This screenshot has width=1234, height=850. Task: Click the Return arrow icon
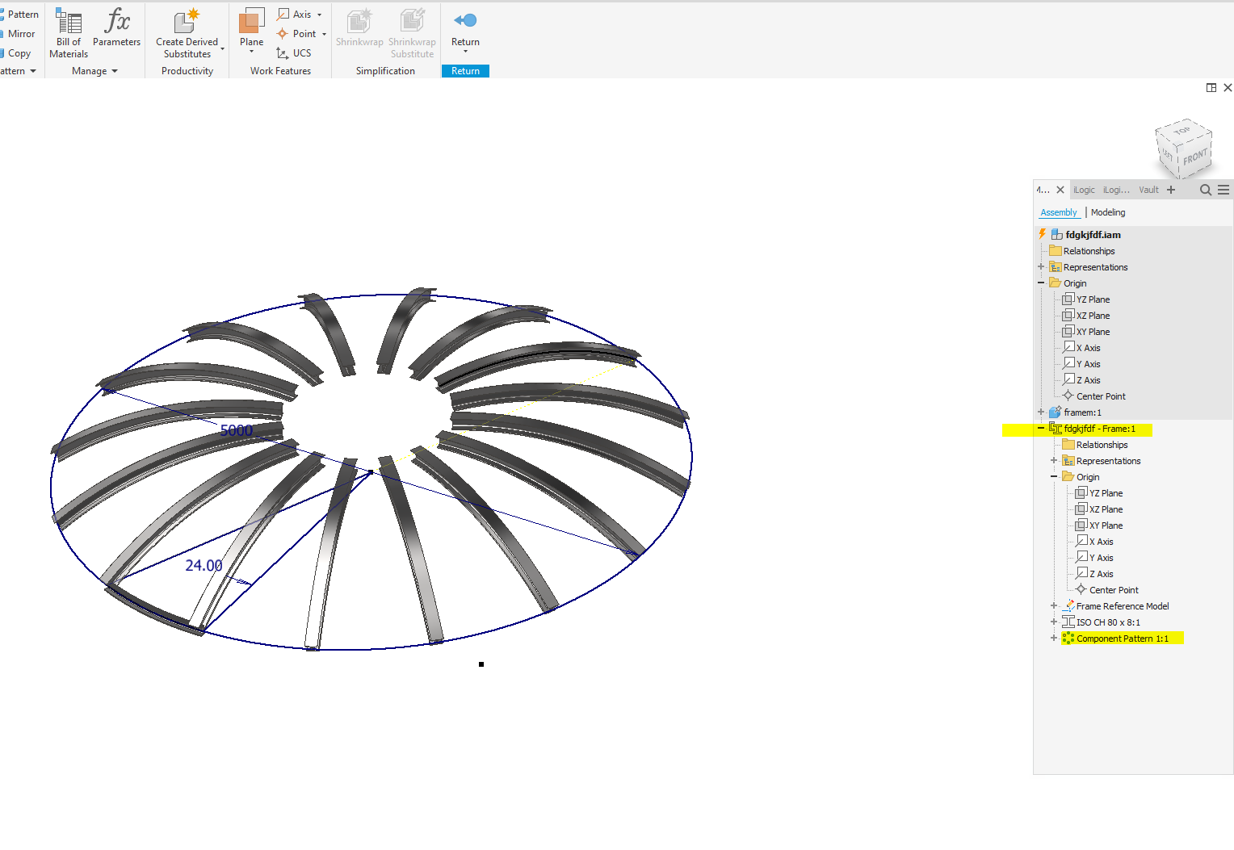(x=465, y=20)
